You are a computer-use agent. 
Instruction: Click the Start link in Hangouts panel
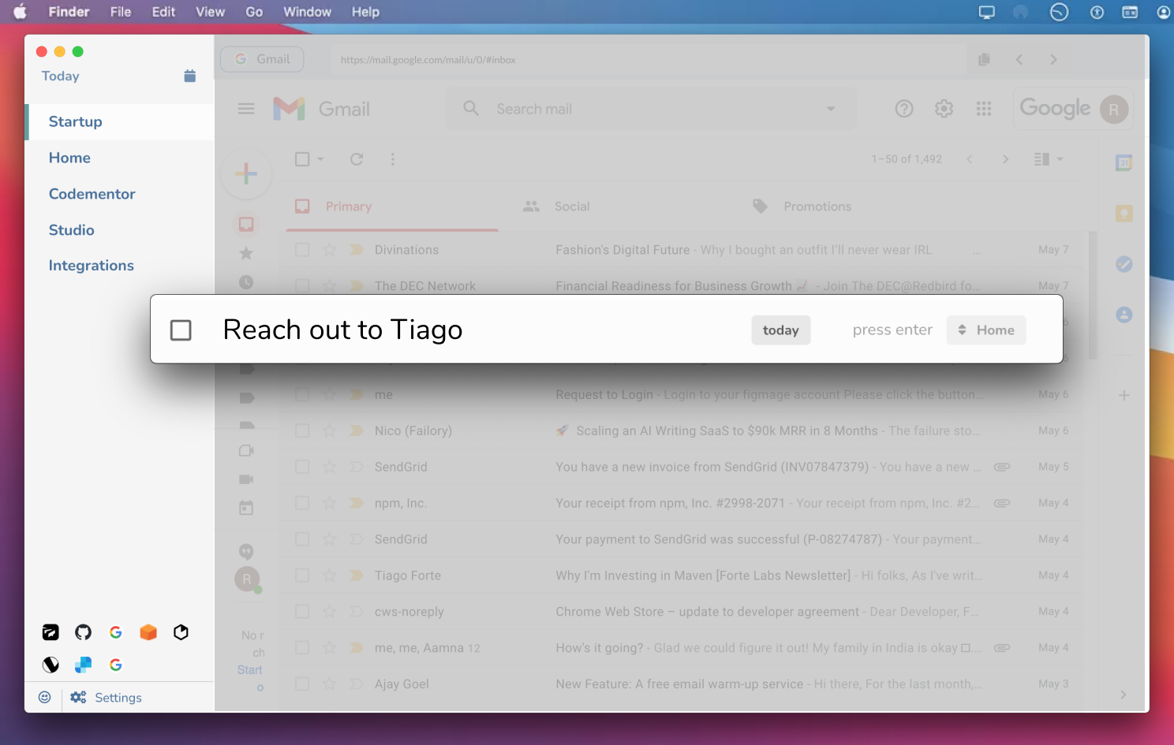coord(249,670)
